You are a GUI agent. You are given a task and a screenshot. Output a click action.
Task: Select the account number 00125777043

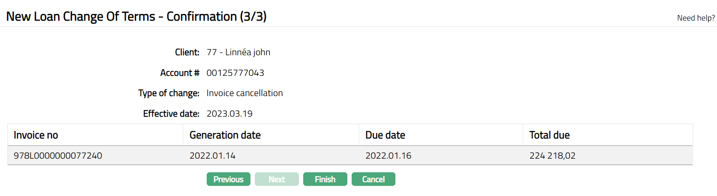point(235,73)
